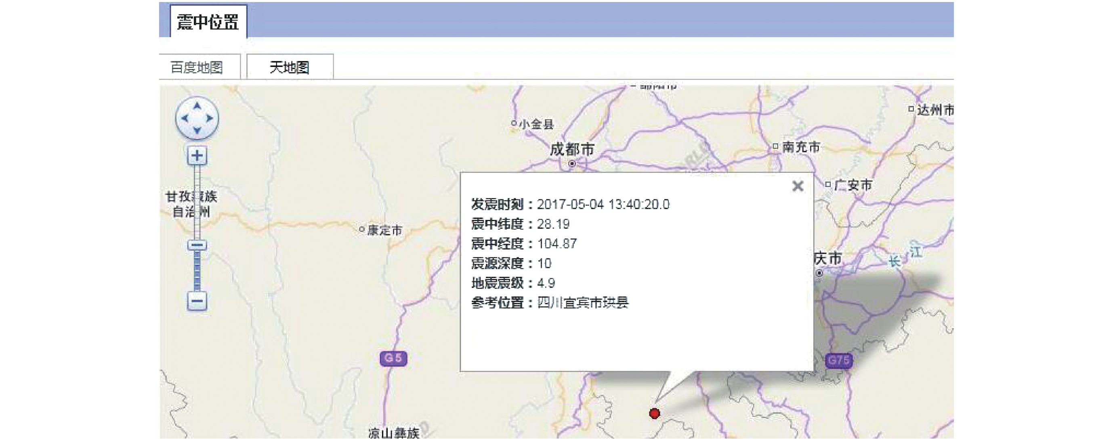The image size is (1113, 441).
Task: Click the 小金县 county label
Action: (x=537, y=124)
